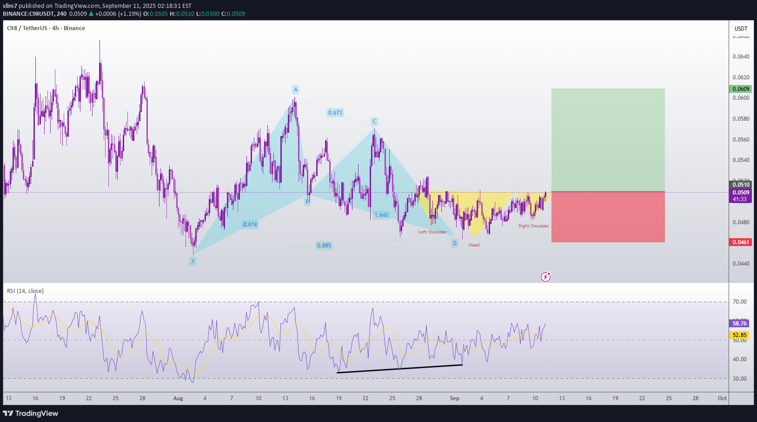Viewport: 757px width, 422px height.
Task: Click the lightning bolt event icon
Action: click(545, 277)
